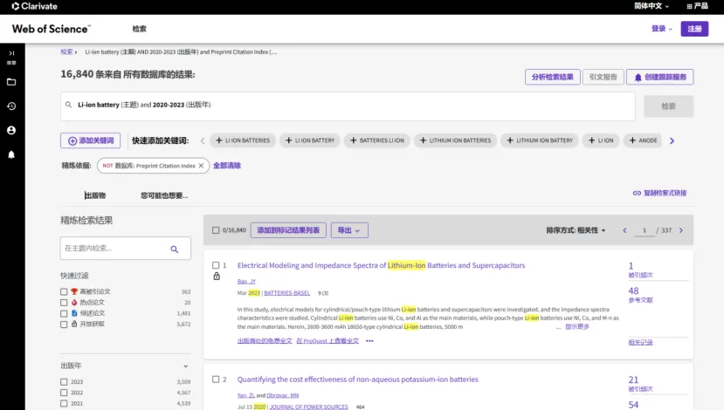Open more options dots for result 1

coord(369,341)
